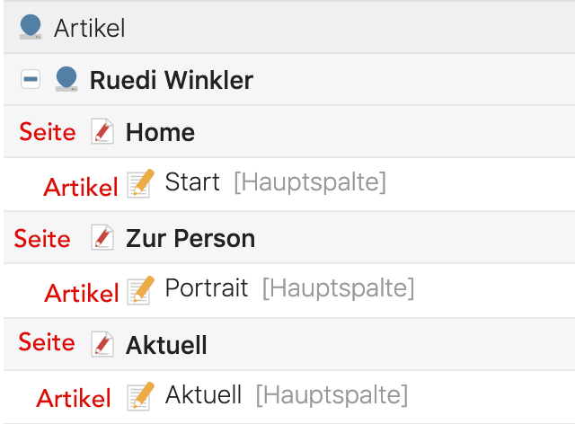The width and height of the screenshot is (575, 424).
Task: Click the Zur Person page icon
Action: 103,238
